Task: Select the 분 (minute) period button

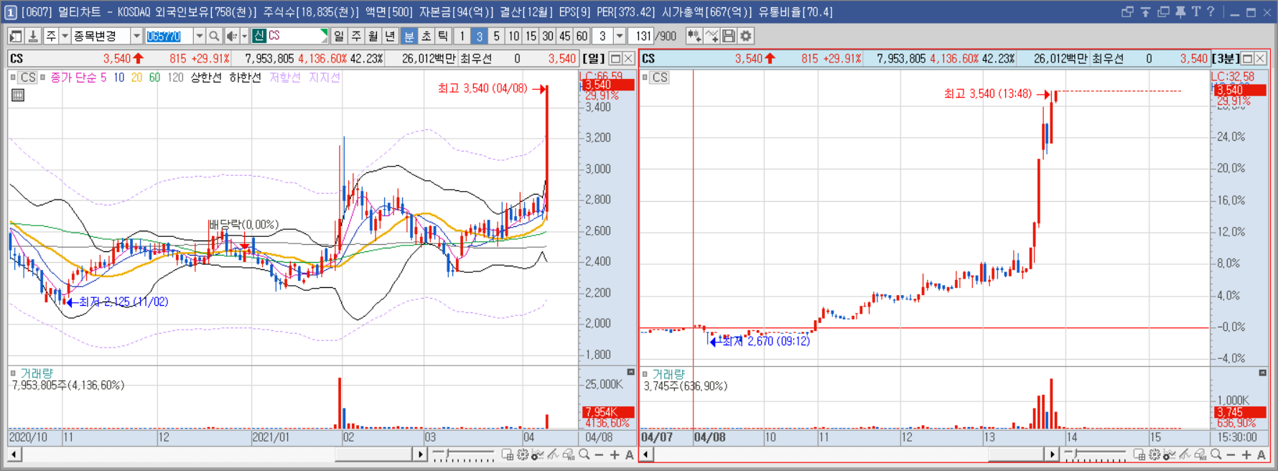Action: coord(409,36)
